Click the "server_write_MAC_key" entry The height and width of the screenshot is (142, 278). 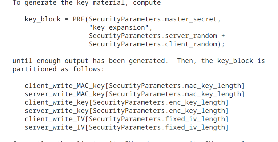pos(65,94)
